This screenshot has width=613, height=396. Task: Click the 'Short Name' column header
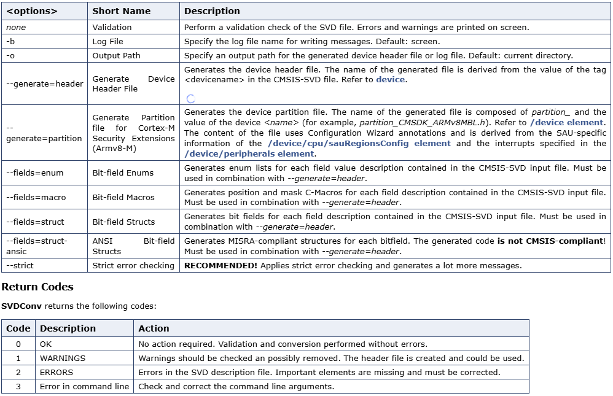click(x=114, y=11)
